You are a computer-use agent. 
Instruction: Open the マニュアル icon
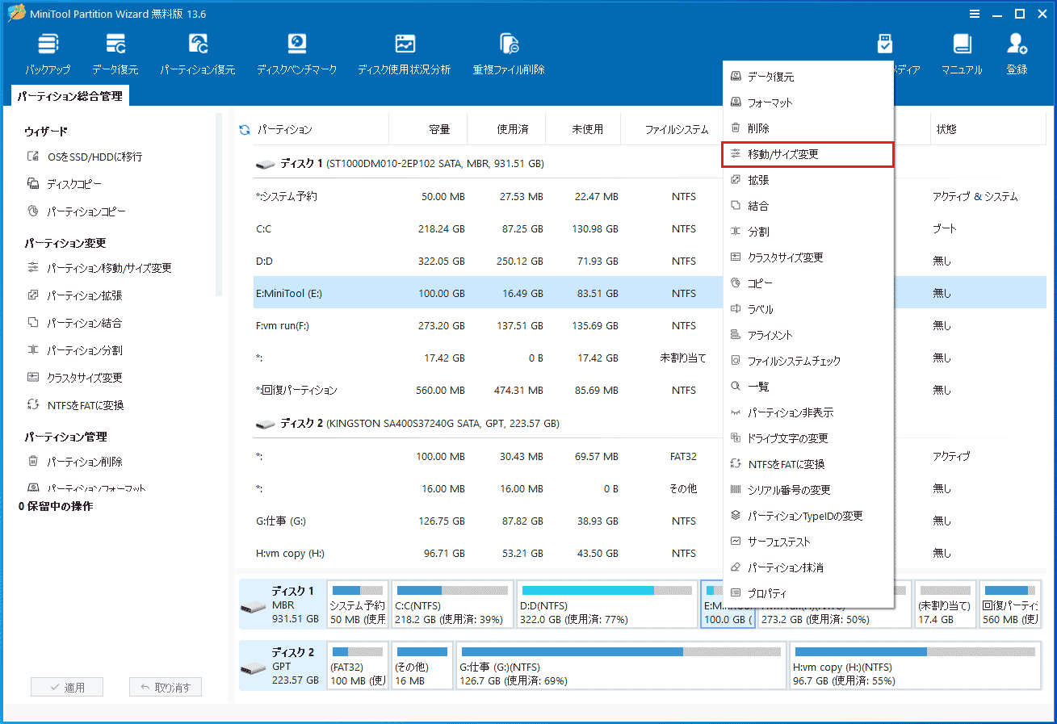pos(962,54)
